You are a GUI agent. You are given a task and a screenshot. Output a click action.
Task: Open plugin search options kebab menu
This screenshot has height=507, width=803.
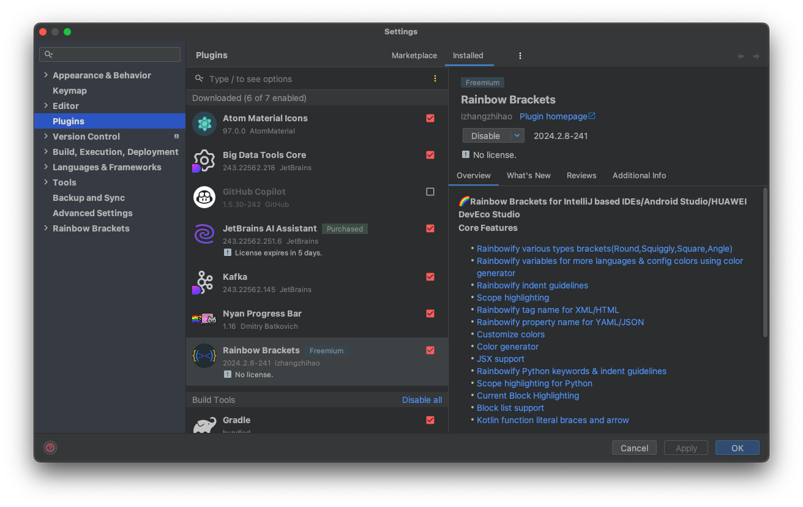pos(435,78)
